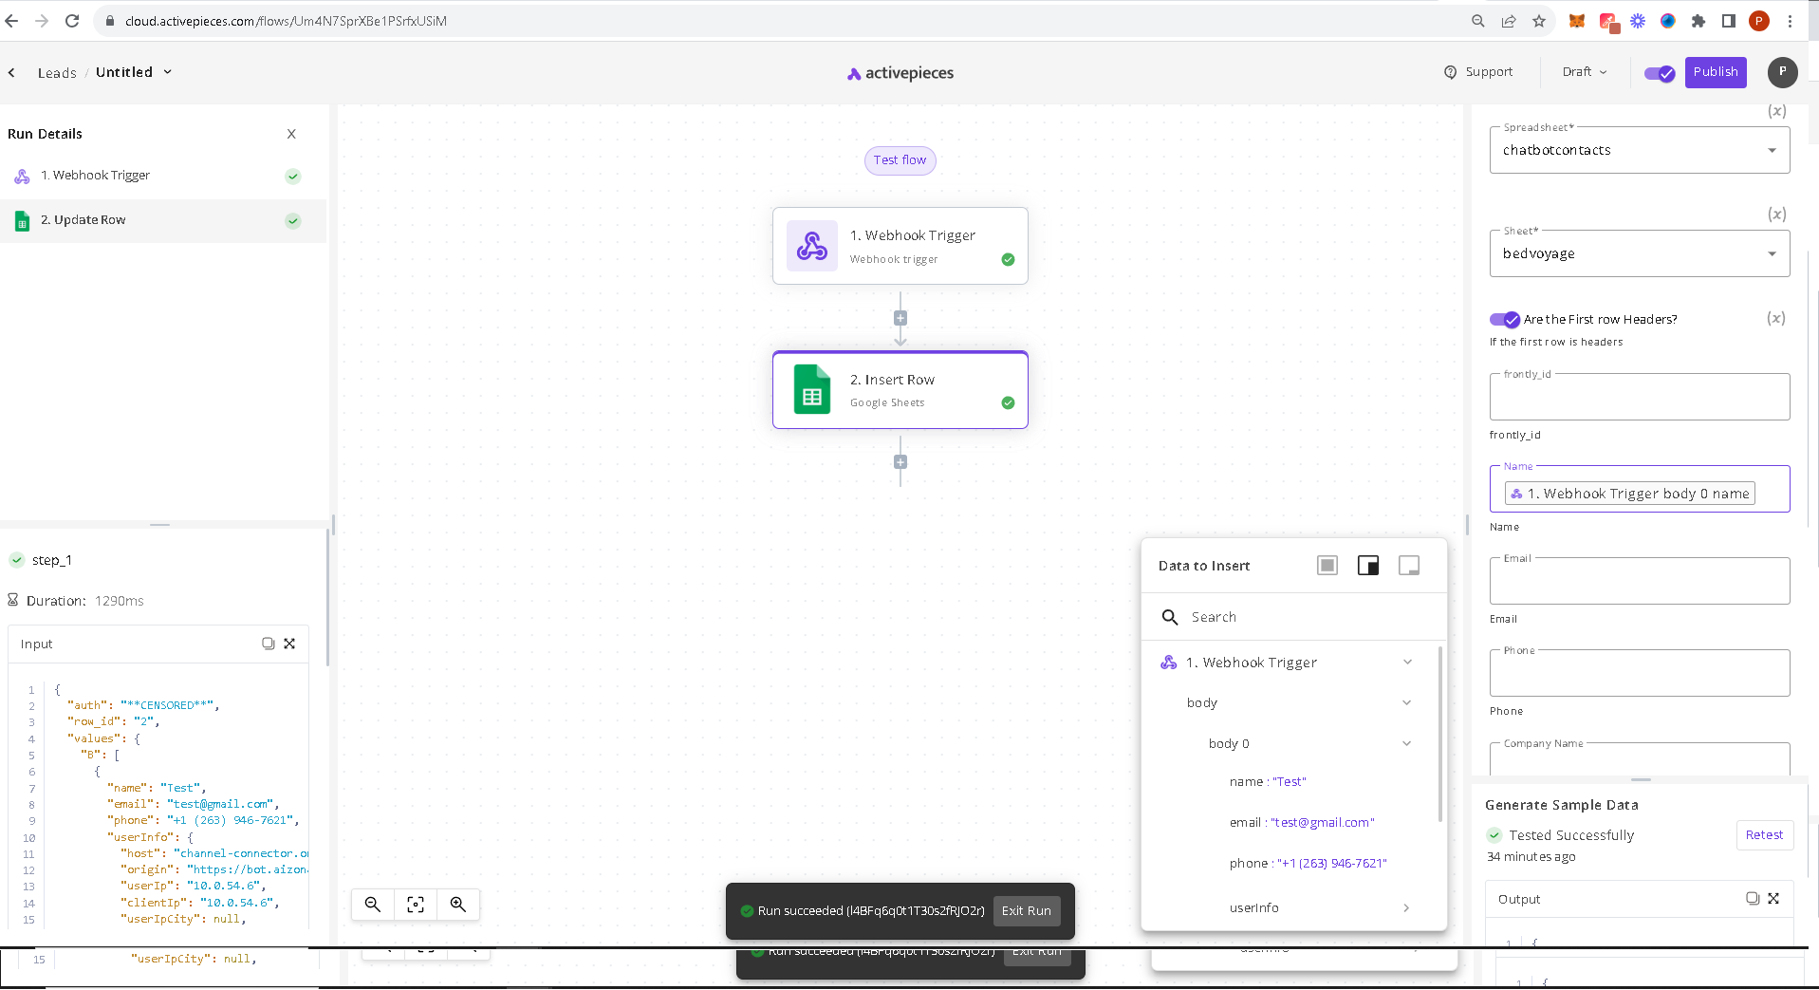This screenshot has height=990, width=1819.
Task: Add a step below Insert Row node
Action: point(900,462)
